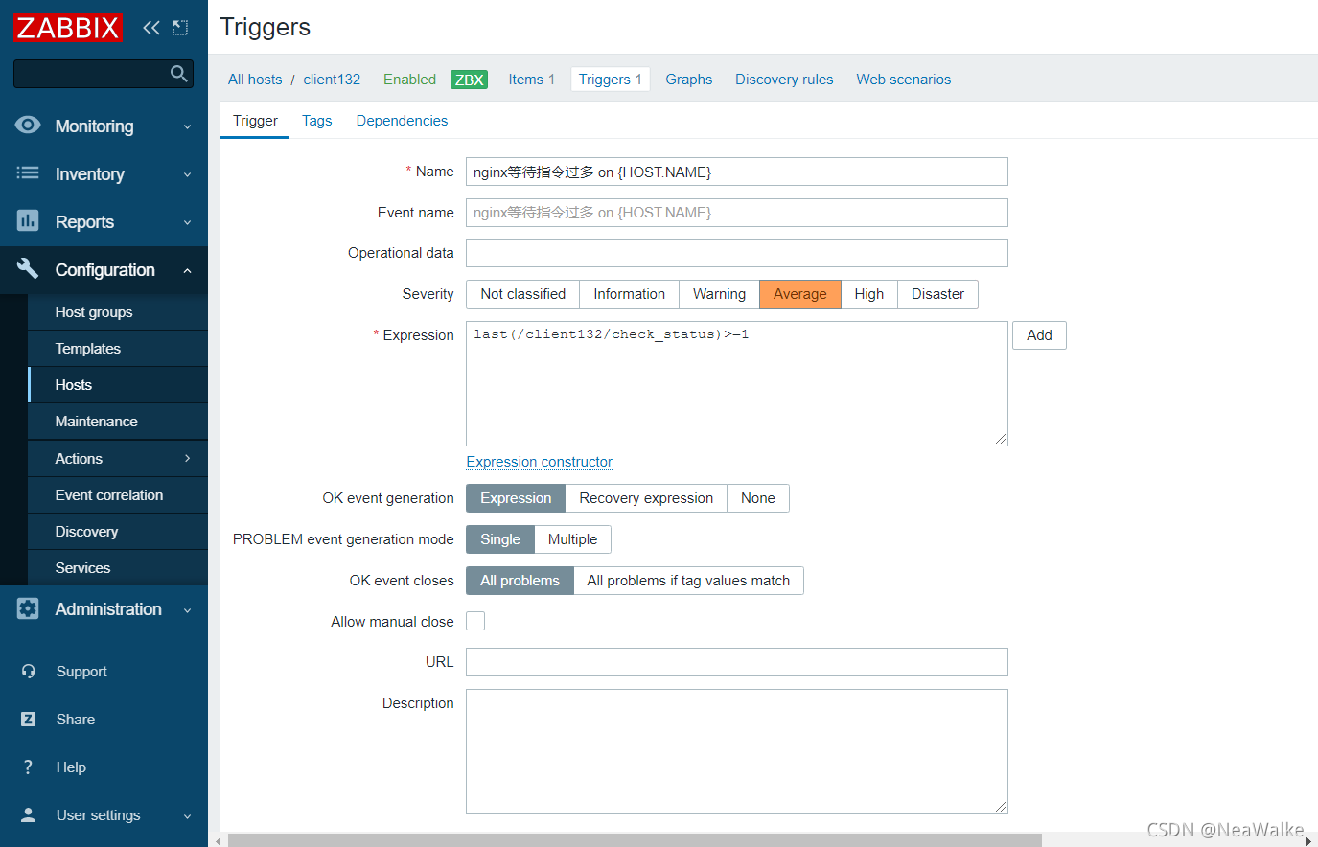The width and height of the screenshot is (1318, 847).
Task: Expand the User settings menu
Action: (104, 815)
